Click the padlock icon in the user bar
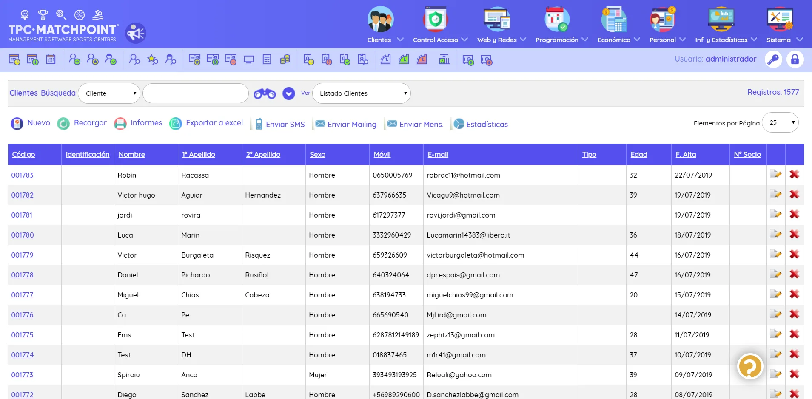 pyautogui.click(x=795, y=59)
